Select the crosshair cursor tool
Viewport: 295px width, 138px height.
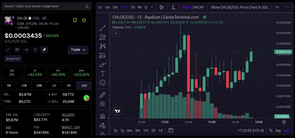pyautogui.click(x=103, y=19)
